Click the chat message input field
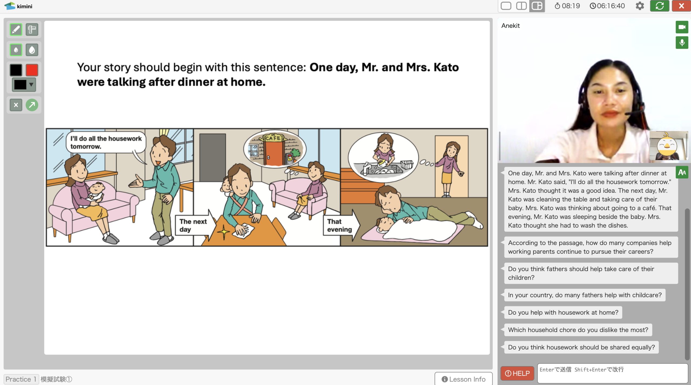Viewport: 691px width, 385px height. tap(612, 373)
